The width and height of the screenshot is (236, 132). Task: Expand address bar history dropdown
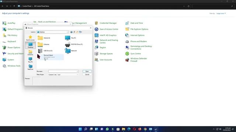click(184, 6)
